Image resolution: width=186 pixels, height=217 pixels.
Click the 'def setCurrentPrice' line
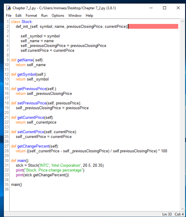[44, 132]
